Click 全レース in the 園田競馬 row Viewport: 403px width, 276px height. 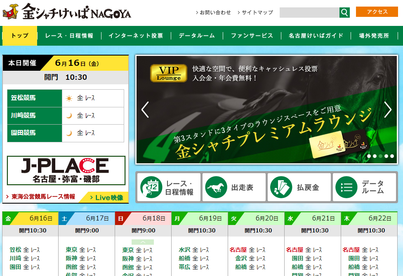click(86, 133)
